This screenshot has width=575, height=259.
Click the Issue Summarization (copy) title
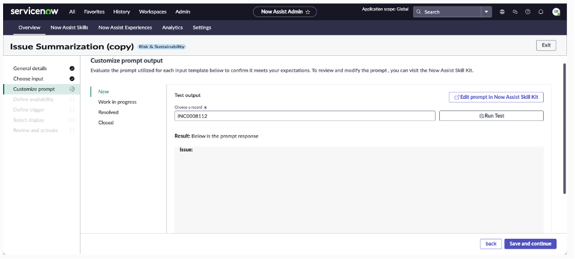[x=72, y=47]
